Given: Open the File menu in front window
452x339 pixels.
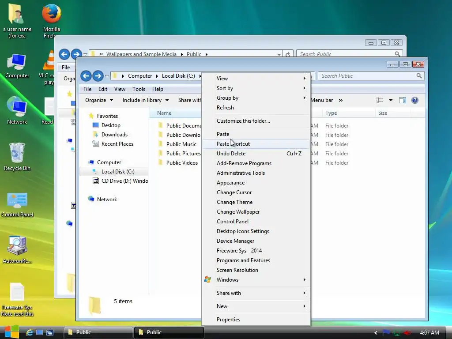Looking at the screenshot, I should [87, 89].
